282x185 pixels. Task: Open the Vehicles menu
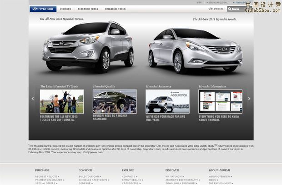pyautogui.click(x=65, y=9)
